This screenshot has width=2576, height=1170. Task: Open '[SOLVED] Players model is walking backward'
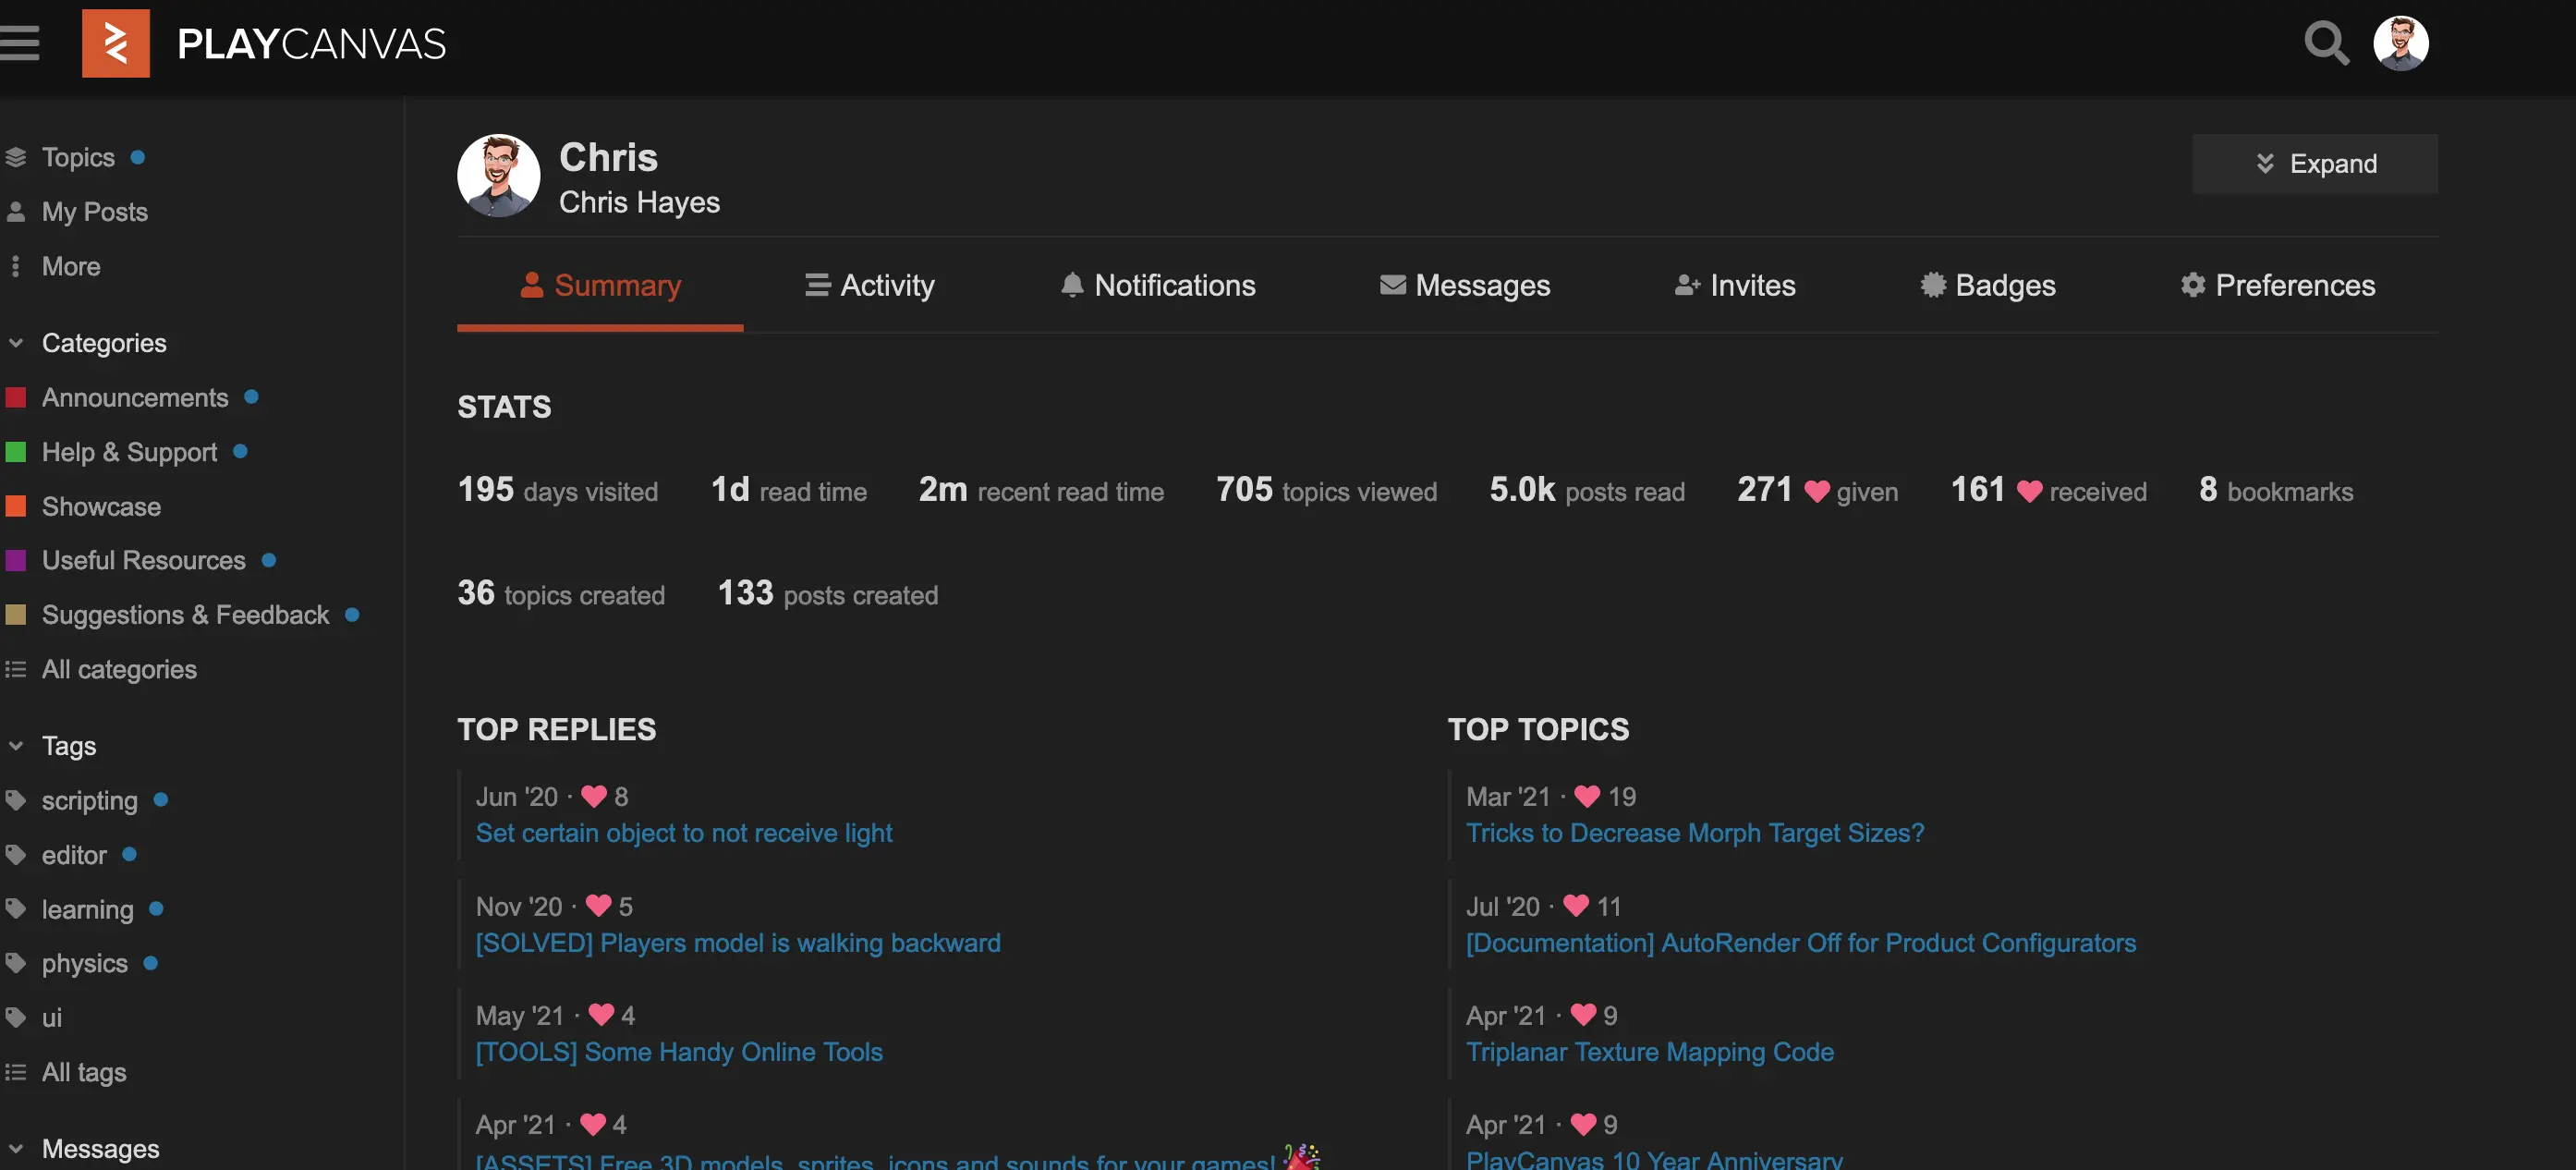point(738,943)
